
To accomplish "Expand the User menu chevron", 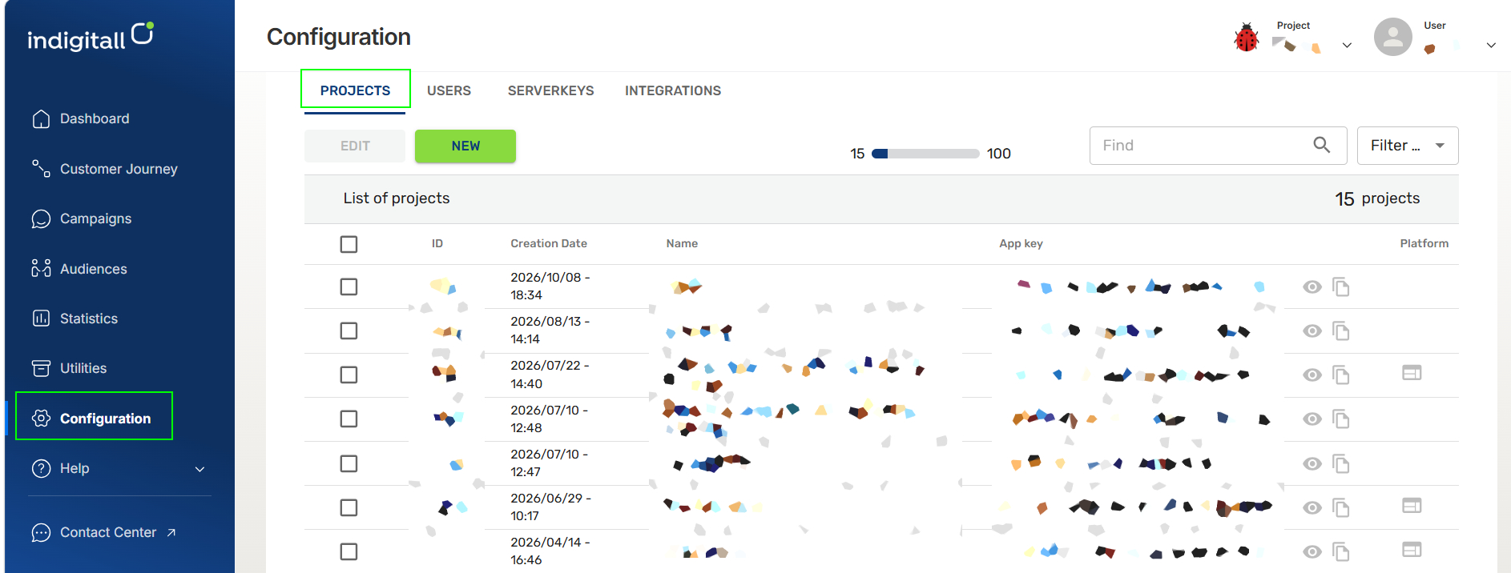I will (x=1491, y=46).
